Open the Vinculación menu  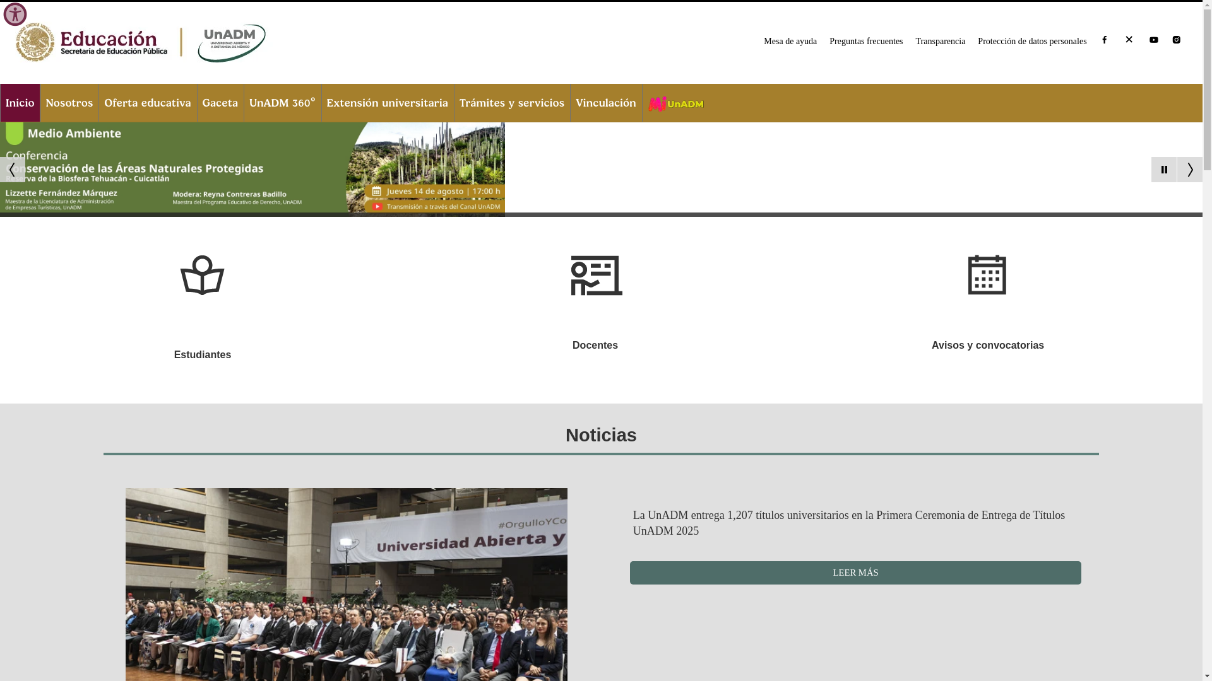[606, 103]
